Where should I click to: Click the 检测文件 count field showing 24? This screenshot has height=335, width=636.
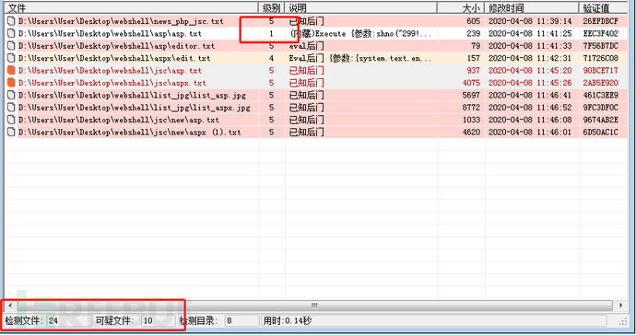tap(68, 321)
